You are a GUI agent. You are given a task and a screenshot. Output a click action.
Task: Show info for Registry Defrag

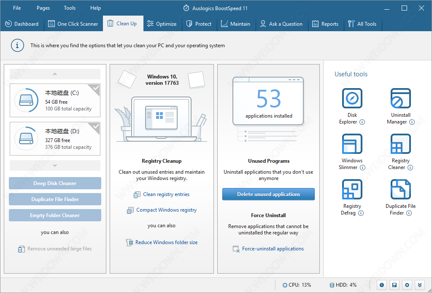(361, 213)
